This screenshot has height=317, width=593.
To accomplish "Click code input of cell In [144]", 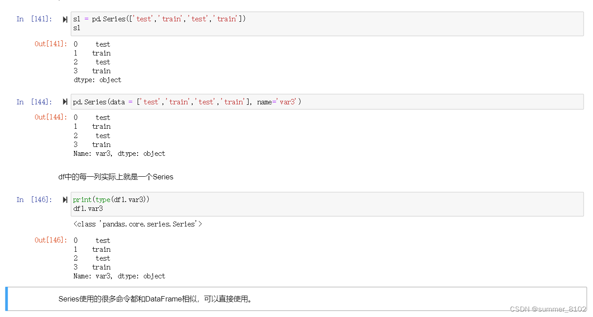I will click(x=327, y=102).
